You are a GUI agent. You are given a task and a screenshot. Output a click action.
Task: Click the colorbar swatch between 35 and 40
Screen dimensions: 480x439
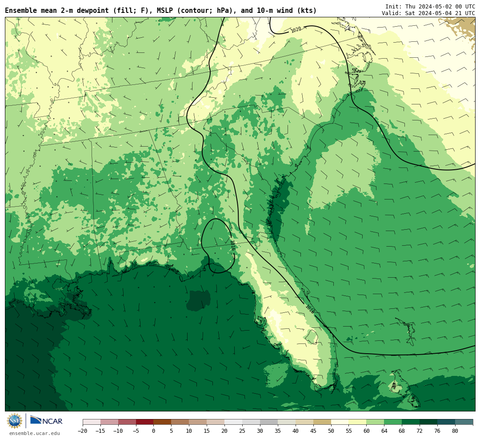pos(287,422)
